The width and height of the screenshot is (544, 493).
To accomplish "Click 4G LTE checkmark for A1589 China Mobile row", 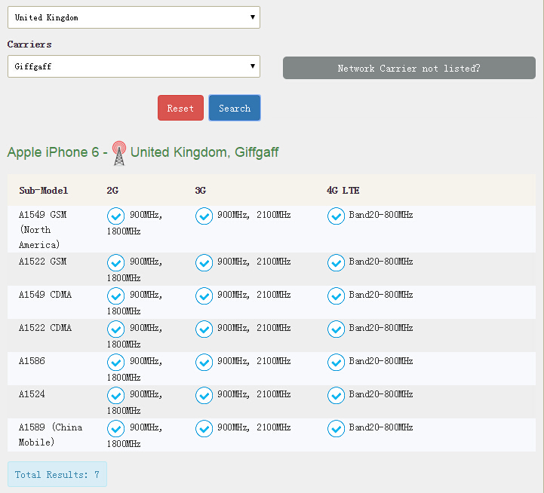I will pyautogui.click(x=336, y=428).
